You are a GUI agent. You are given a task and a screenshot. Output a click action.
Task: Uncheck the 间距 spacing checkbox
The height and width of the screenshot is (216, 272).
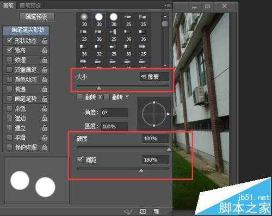(x=81, y=159)
